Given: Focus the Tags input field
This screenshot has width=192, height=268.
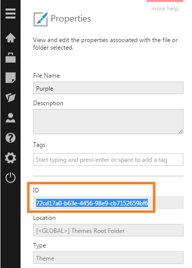Looking at the screenshot, I should tap(108, 160).
